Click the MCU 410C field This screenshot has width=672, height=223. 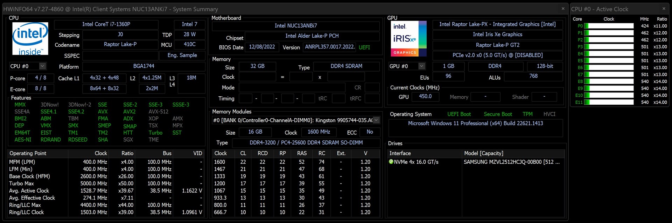(190, 45)
